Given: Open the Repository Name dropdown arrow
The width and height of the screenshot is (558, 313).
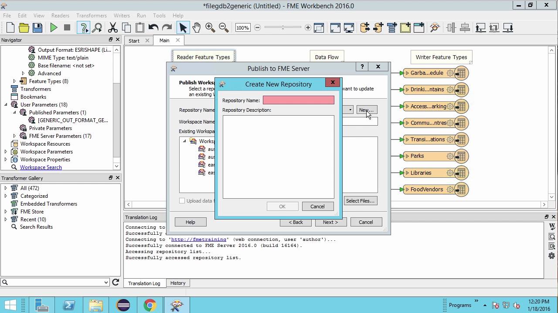Looking at the screenshot, I should click(350, 110).
